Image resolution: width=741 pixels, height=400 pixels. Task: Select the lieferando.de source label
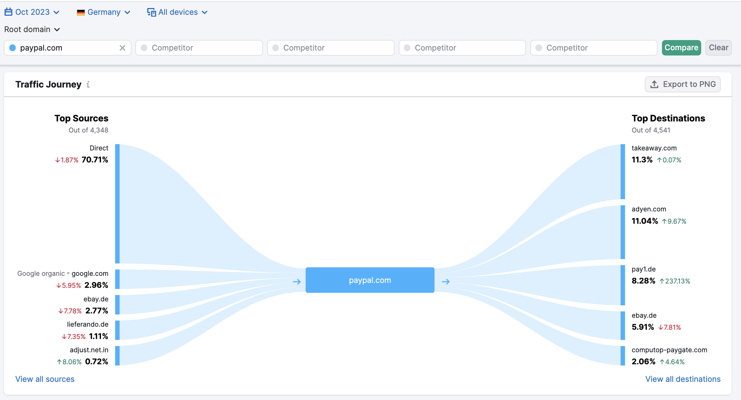pos(88,325)
